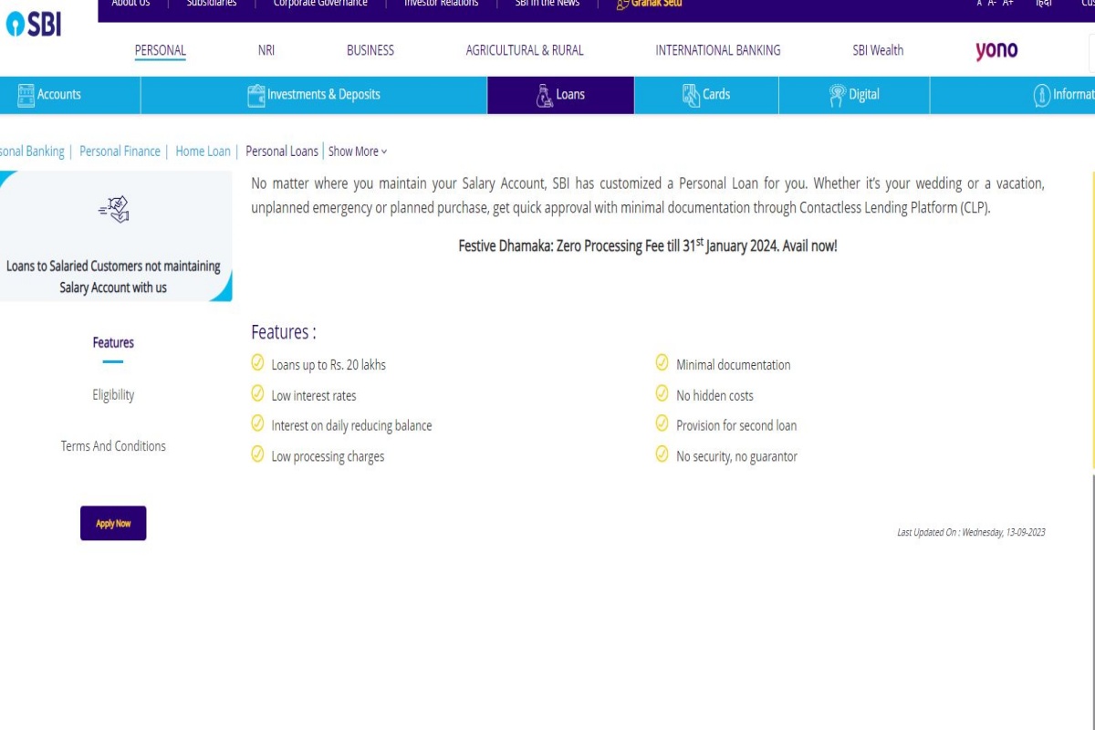Click the Loans bottle icon
Image resolution: width=1095 pixels, height=730 pixels.
545,95
